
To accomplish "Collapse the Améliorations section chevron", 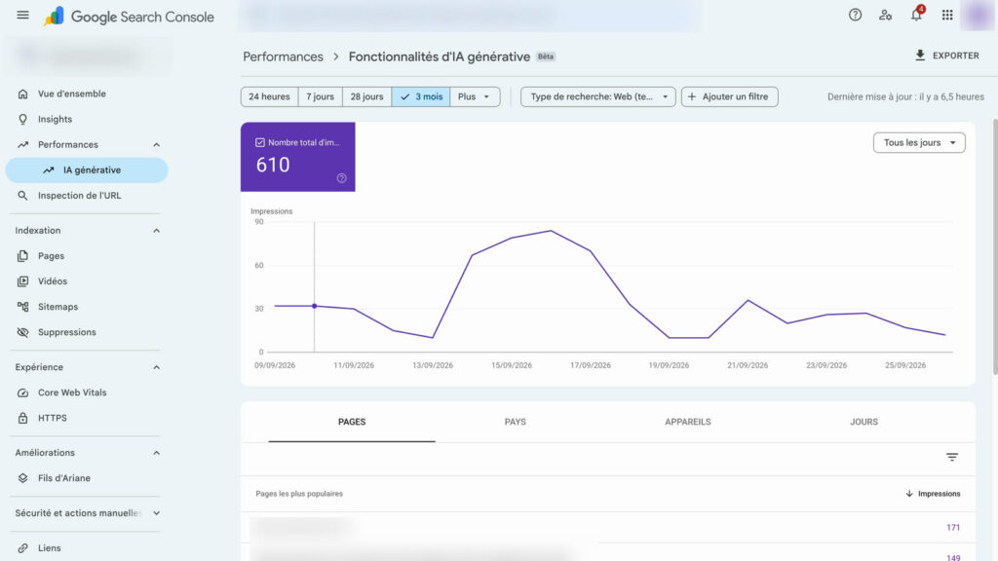I will [157, 453].
